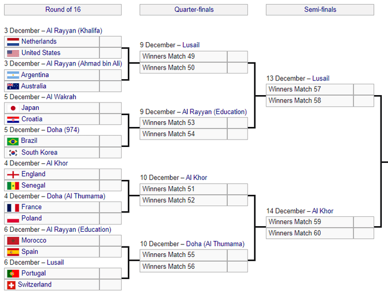Image resolution: width=388 pixels, height=295 pixels.
Task: Open the Round of 16 header link
Action: [63, 10]
